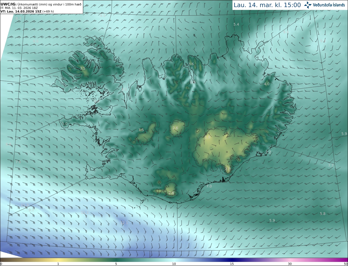The image size is (348, 266).
Task: Click the 9.7 value southwest of Iceland
Action: 31,210
